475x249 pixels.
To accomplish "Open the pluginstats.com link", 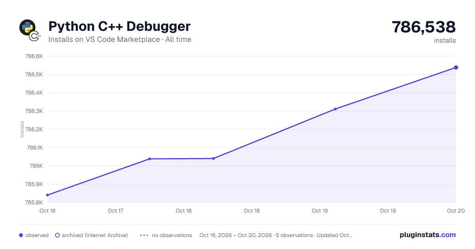I will pyautogui.click(x=428, y=235).
